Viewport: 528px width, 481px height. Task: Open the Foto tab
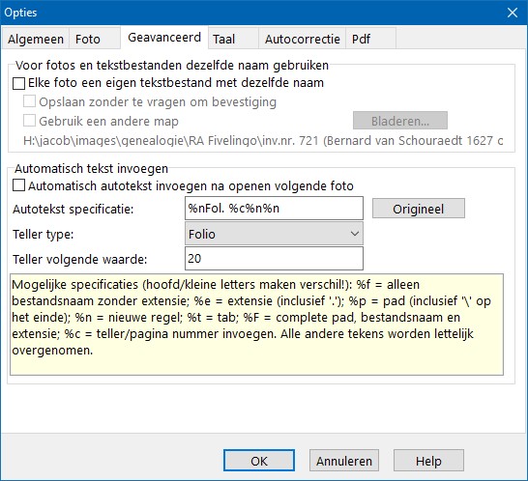[x=95, y=39]
